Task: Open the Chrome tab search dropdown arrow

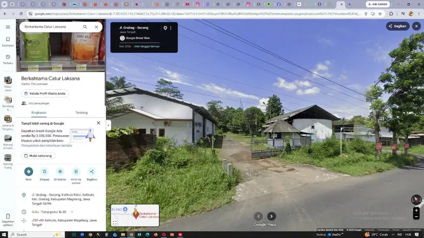Action: tap(4, 4)
